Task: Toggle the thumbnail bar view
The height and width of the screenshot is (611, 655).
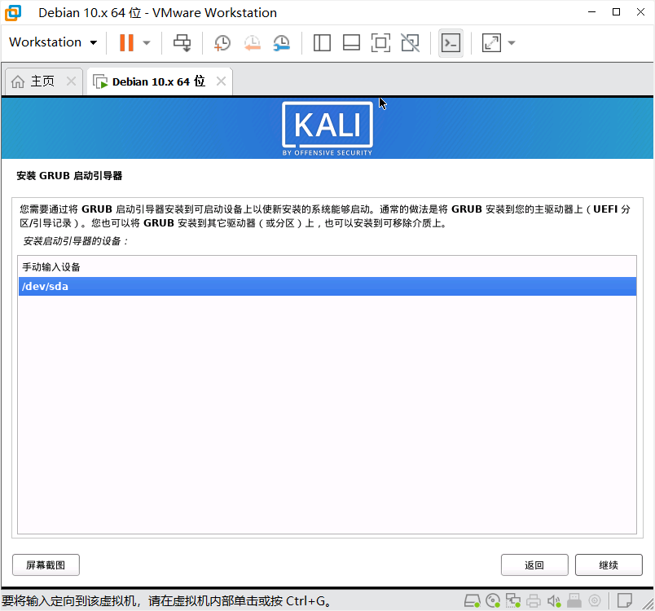Action: point(351,42)
